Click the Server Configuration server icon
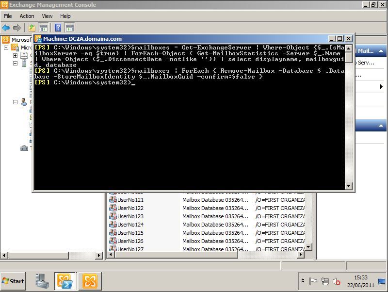Image resolution: width=388 pixels, height=292 pixels. point(24,64)
